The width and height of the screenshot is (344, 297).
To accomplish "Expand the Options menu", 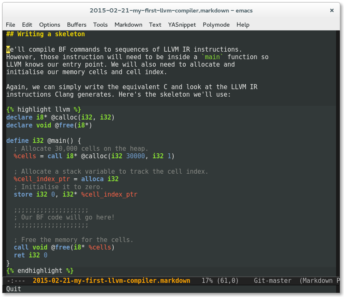I will pos(50,25).
